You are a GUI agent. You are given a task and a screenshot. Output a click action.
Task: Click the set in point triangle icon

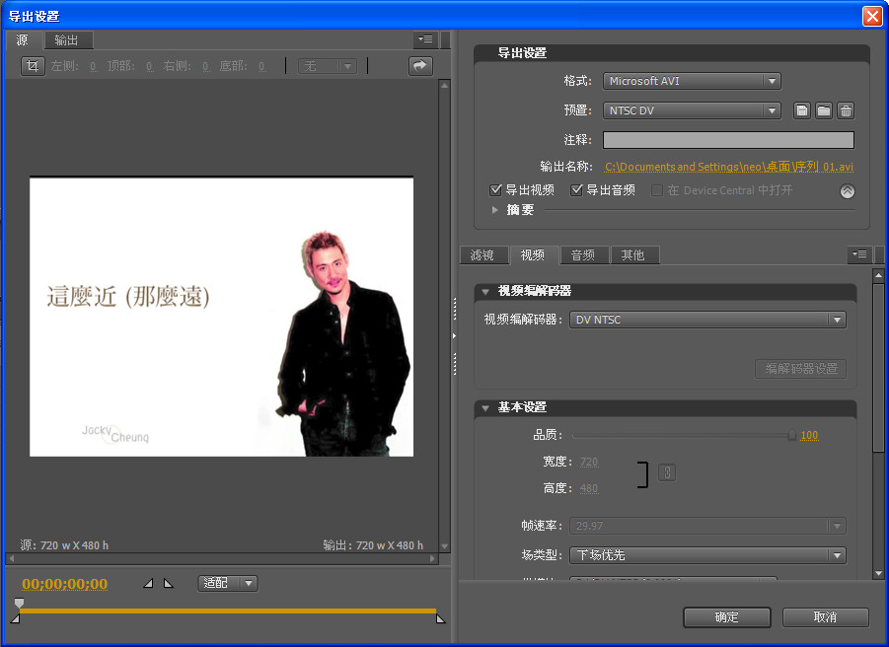tap(148, 583)
